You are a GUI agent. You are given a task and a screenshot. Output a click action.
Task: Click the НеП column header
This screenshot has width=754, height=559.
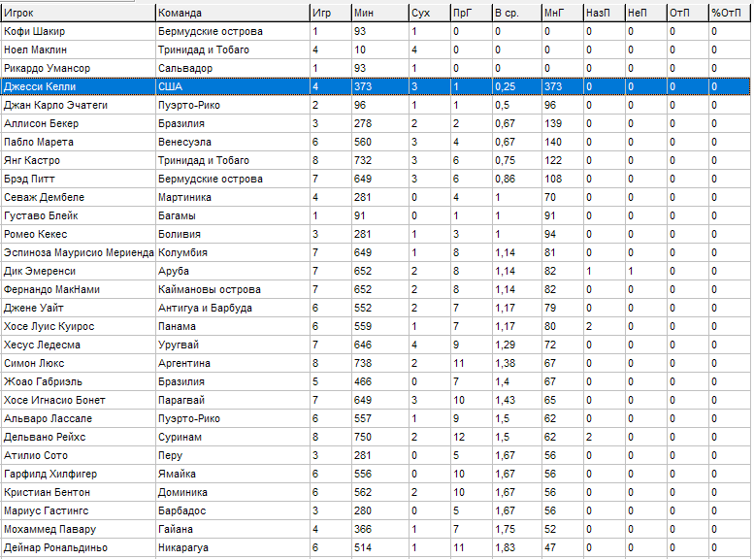point(644,13)
